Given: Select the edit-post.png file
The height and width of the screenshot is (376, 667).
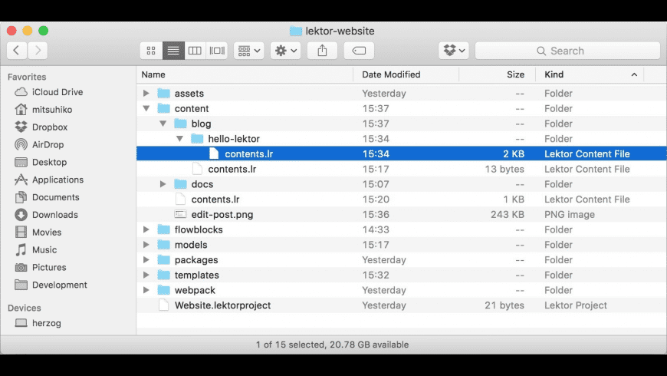Looking at the screenshot, I should coord(222,215).
